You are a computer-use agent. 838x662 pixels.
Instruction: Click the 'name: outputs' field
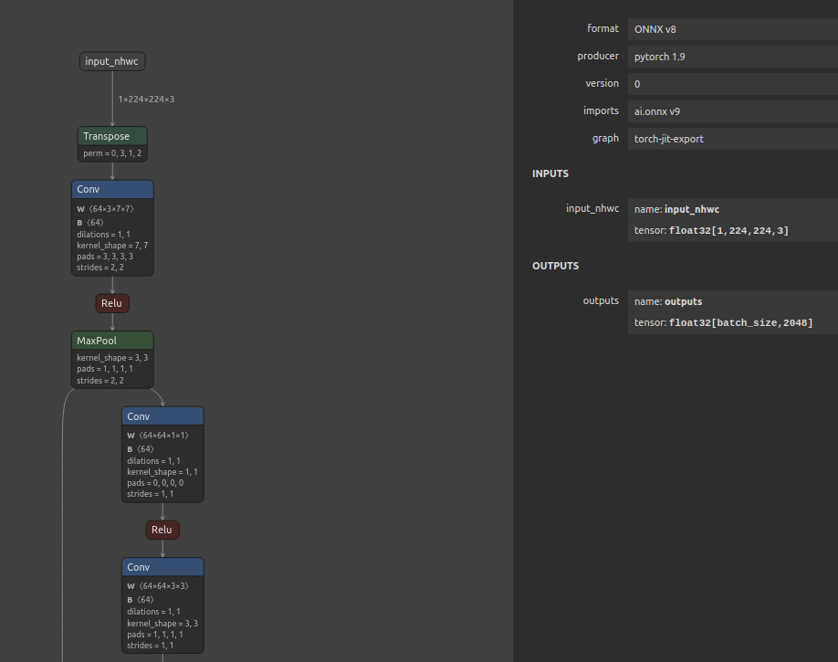(732, 301)
